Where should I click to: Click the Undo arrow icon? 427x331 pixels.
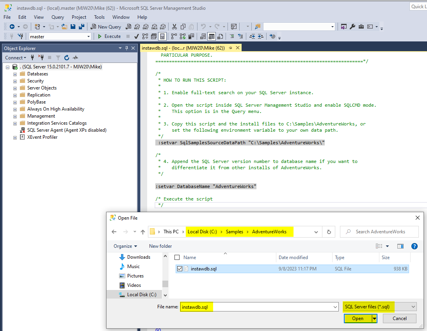click(203, 27)
